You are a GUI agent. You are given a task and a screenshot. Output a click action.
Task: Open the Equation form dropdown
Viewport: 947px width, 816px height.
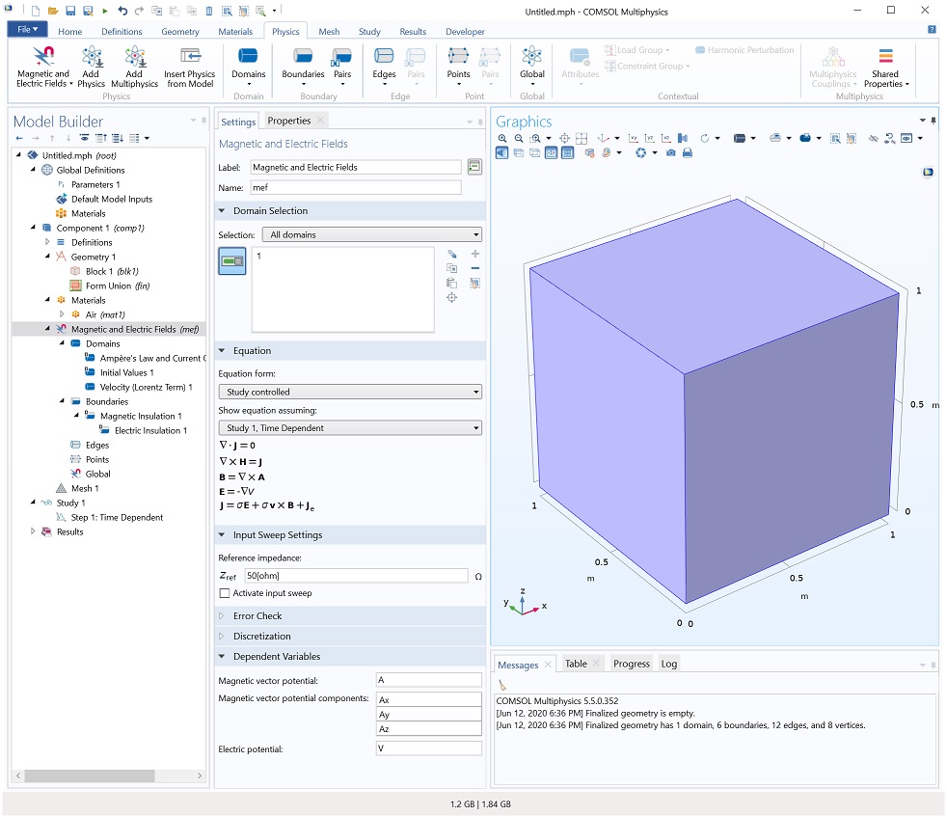(x=352, y=393)
